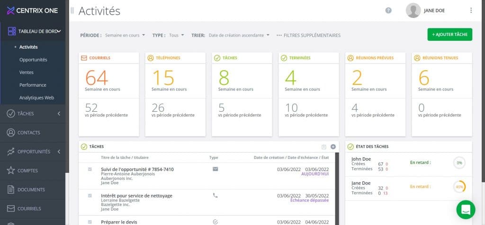This screenshot has height=225, width=485.
Task: Click the Ajouter Tâche button
Action: (449, 35)
